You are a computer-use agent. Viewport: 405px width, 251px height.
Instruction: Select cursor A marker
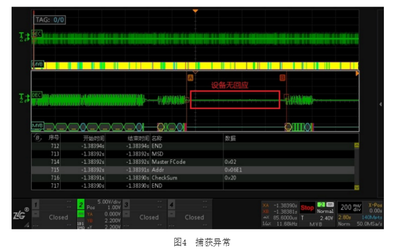tap(190, 78)
